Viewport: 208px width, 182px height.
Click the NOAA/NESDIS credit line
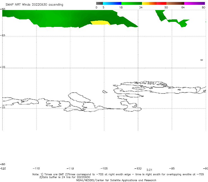[x=116, y=180]
